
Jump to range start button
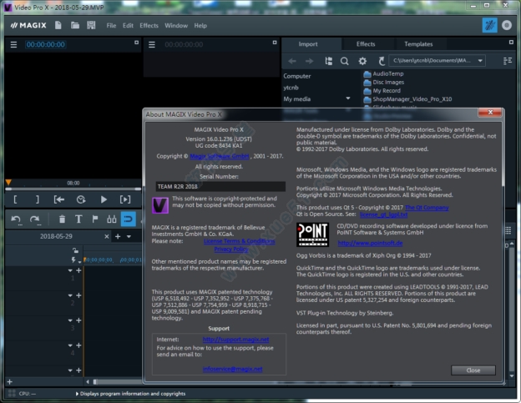pyautogui.click(x=59, y=199)
